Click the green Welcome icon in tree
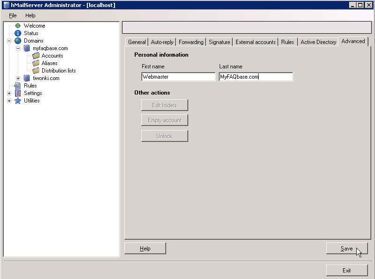 pyautogui.click(x=18, y=26)
